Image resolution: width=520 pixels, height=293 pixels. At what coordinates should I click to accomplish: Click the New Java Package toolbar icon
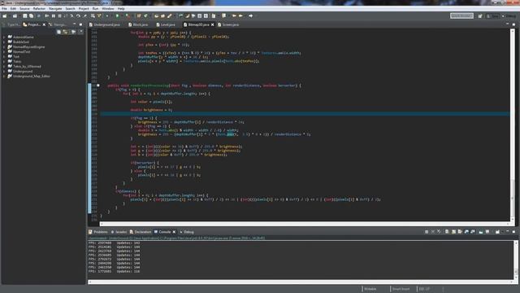point(139,15)
